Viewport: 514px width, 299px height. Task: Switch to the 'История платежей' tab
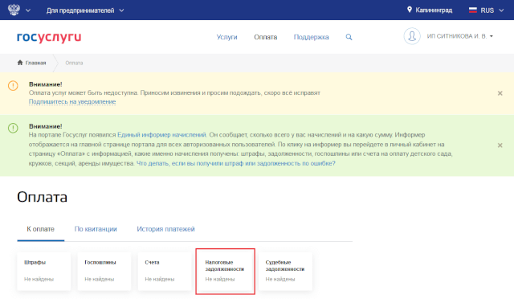point(165,229)
